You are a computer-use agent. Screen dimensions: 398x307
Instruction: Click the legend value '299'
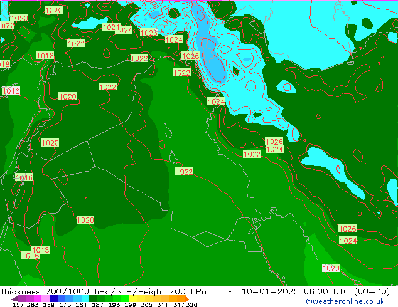130,304
